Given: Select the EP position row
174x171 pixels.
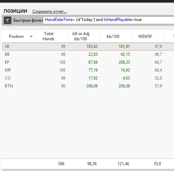Looking at the screenshot, I should point(88,62).
